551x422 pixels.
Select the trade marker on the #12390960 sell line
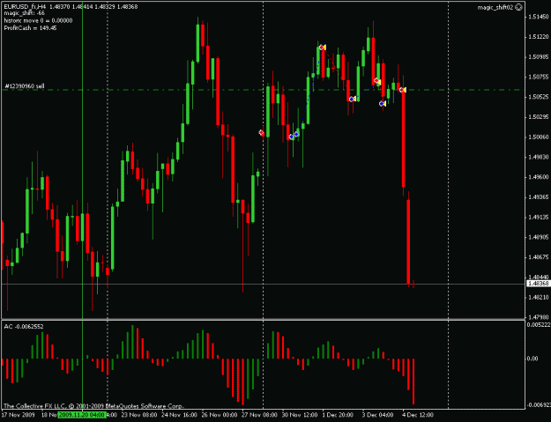click(403, 90)
